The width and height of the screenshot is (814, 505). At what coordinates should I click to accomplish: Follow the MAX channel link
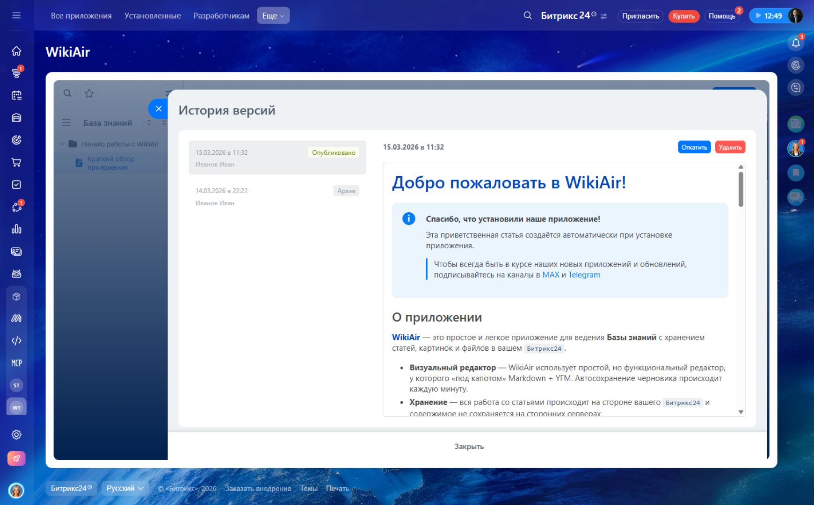pos(551,275)
